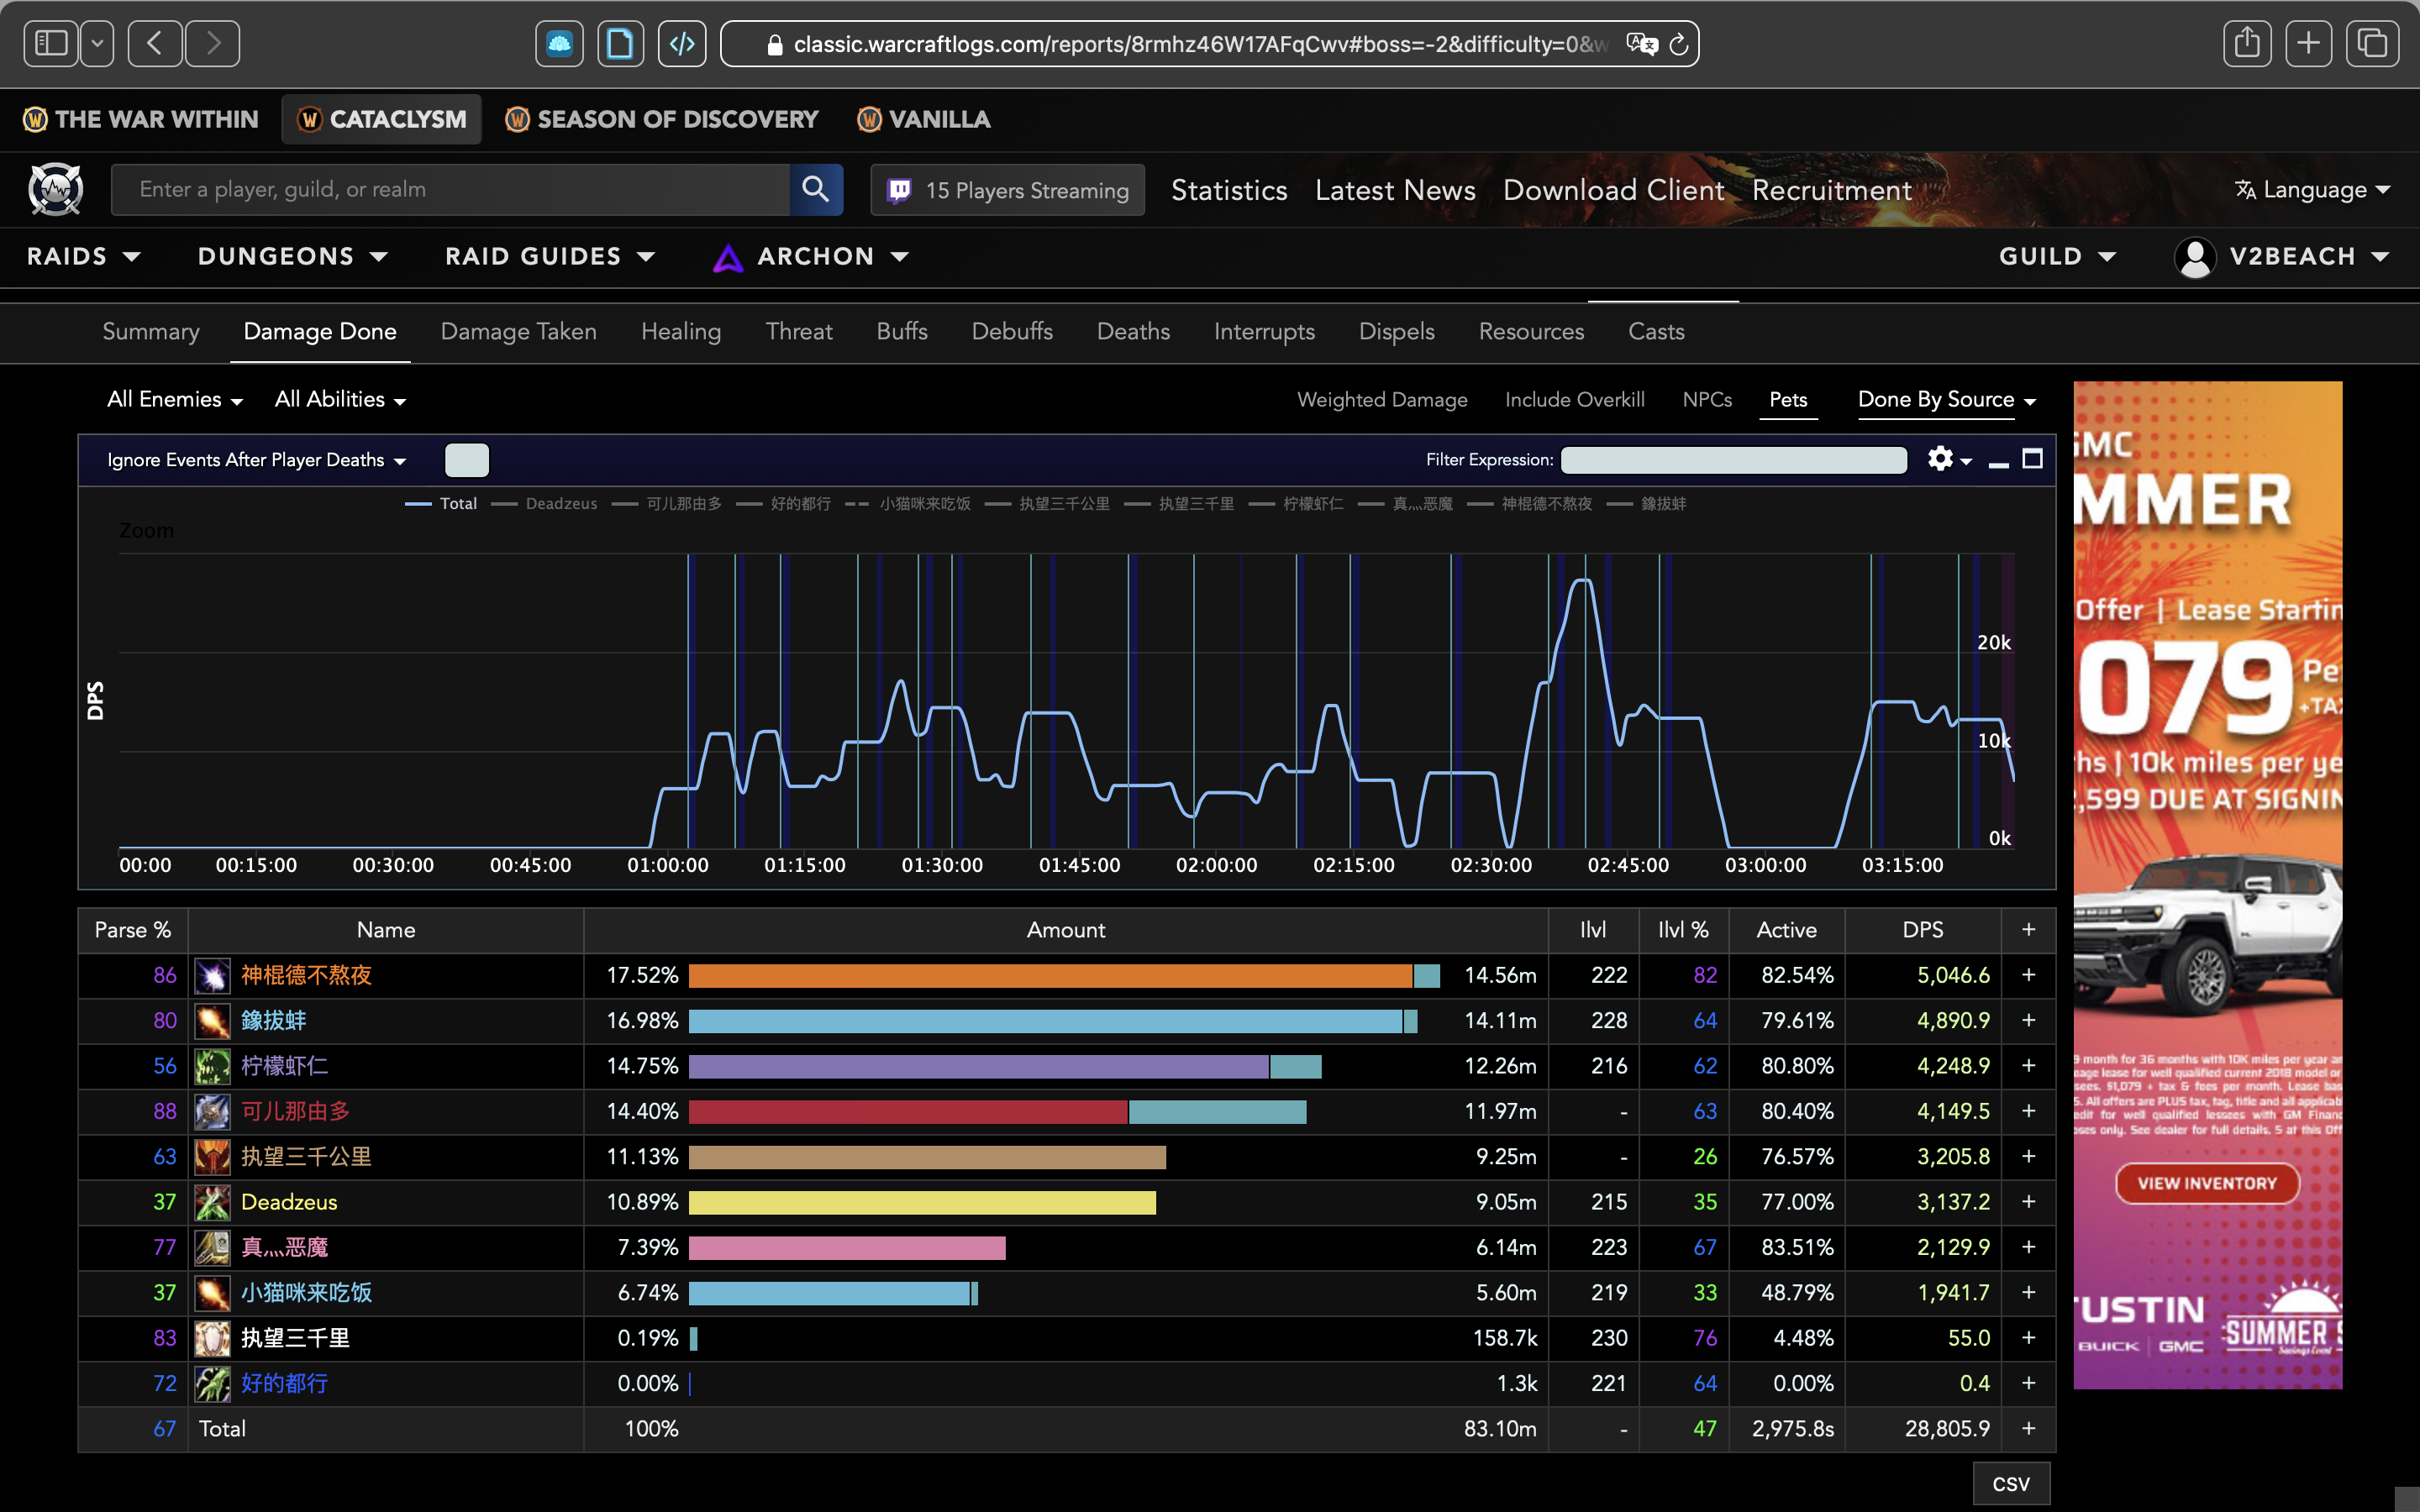2420x1512 pixels.
Task: Open the Healing tab
Action: [x=680, y=331]
